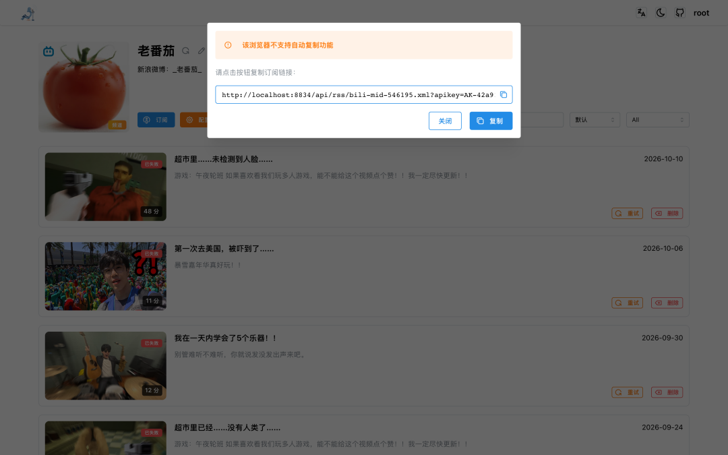Retry the 超市里……未检测到人脸…… episode
The image size is (728, 455).
(628, 214)
